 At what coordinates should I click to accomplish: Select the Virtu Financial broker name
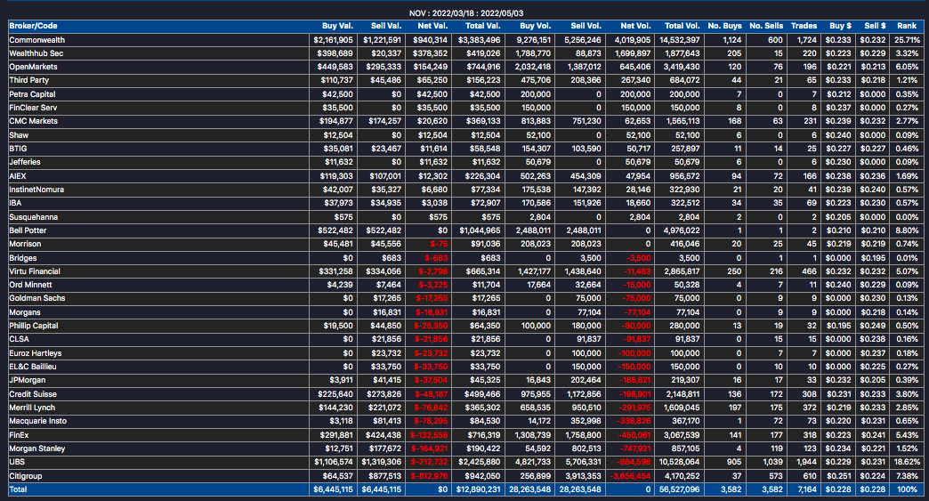35,271
